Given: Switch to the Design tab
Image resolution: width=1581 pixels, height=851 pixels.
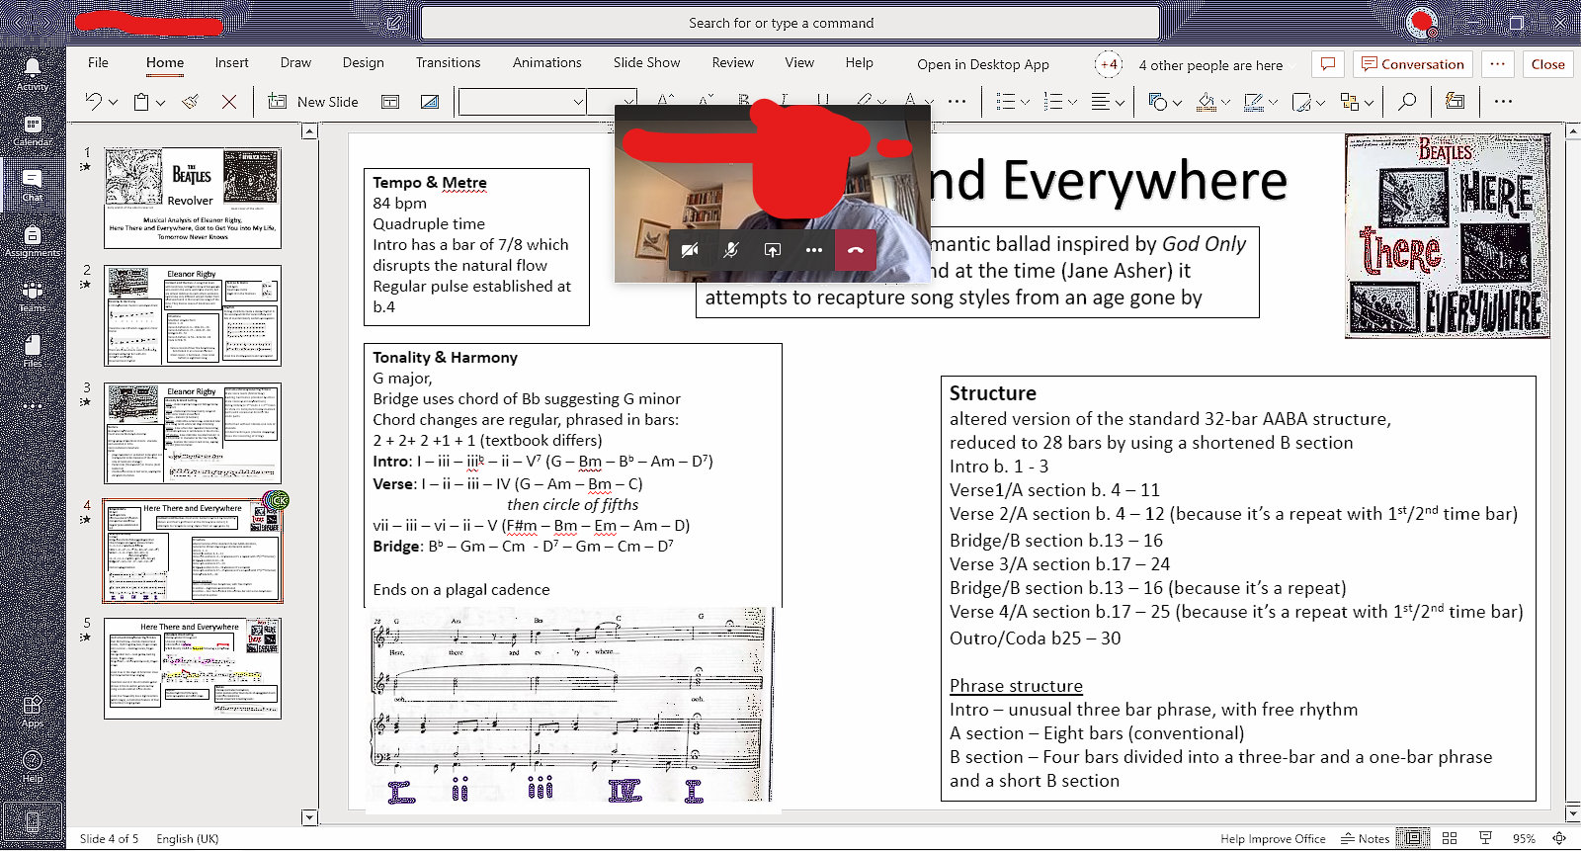Looking at the screenshot, I should (x=364, y=62).
